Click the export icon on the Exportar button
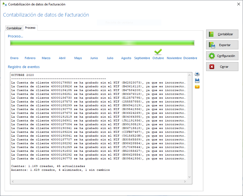243x196 pixels. click(212, 45)
